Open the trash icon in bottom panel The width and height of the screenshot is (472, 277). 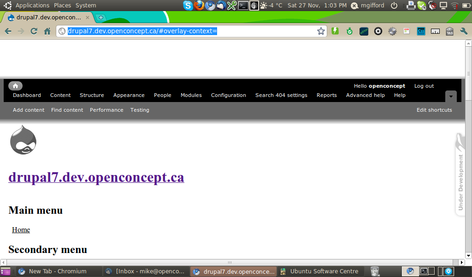[375, 271]
